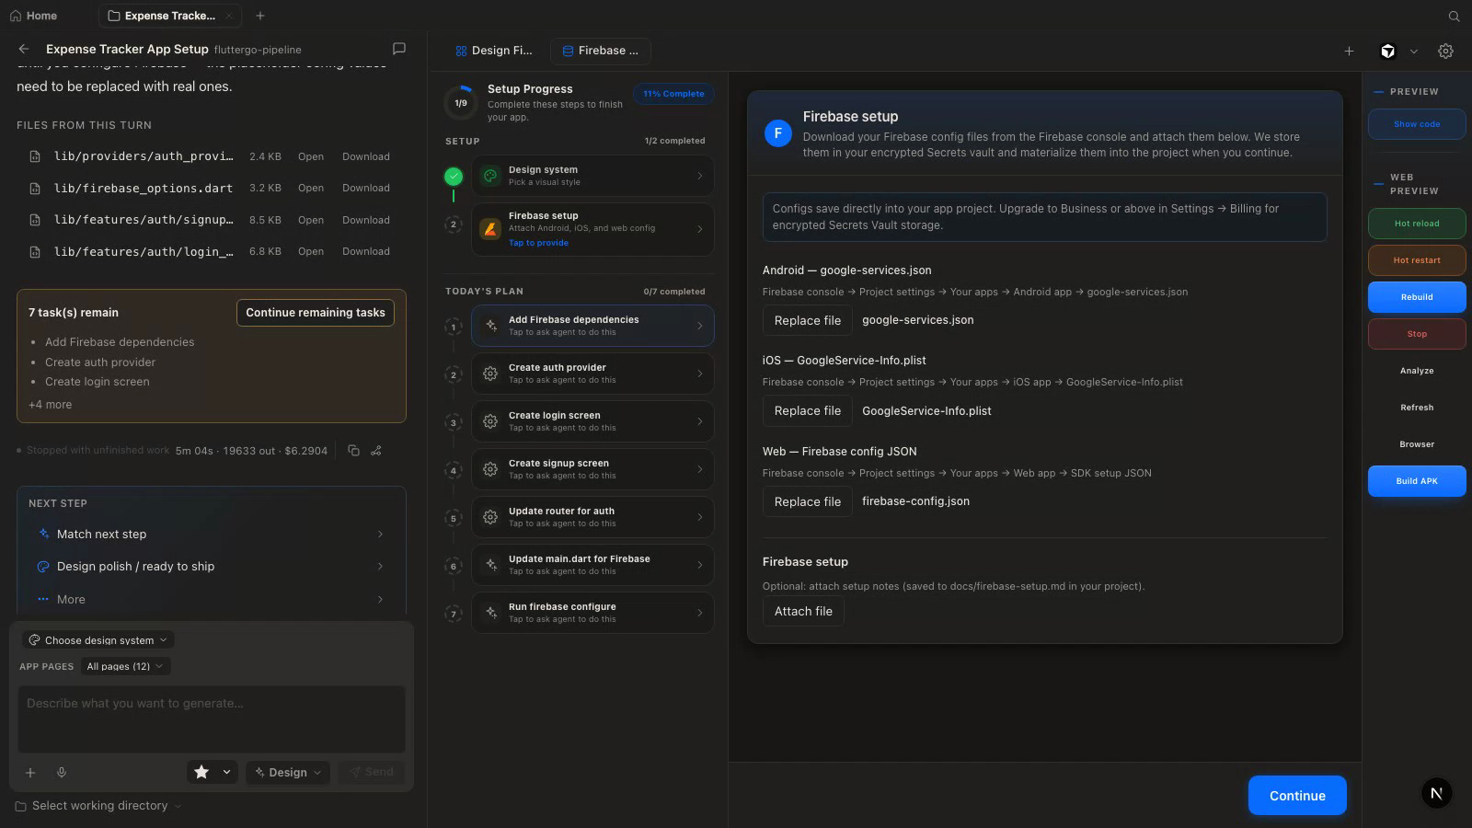Image resolution: width=1472 pixels, height=828 pixels.
Task: Add a new tab with plus icon beside Expense Tracker
Action: pyautogui.click(x=260, y=16)
